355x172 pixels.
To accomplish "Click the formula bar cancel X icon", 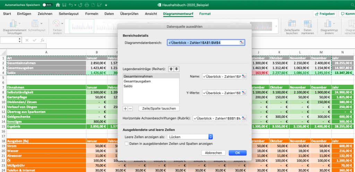I will point(27,40).
